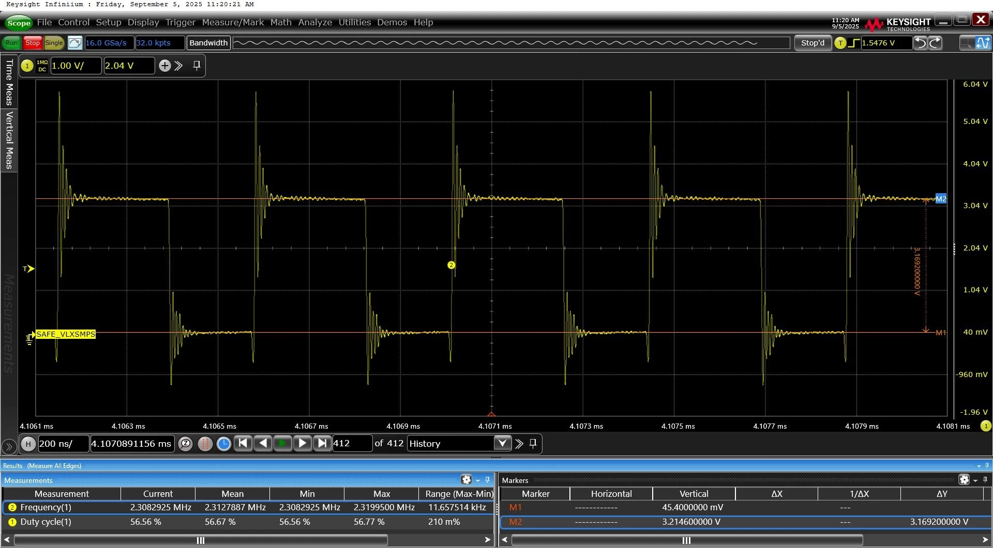Click the Stop'd trigger status button
The width and height of the screenshot is (993, 548).
(813, 43)
